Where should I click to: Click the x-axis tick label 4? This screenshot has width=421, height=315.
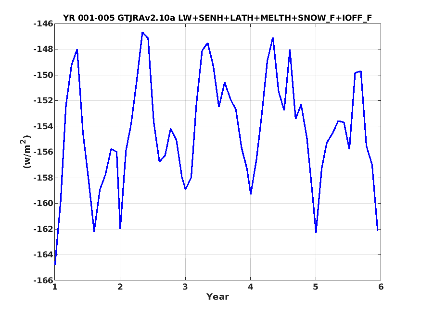click(251, 287)
